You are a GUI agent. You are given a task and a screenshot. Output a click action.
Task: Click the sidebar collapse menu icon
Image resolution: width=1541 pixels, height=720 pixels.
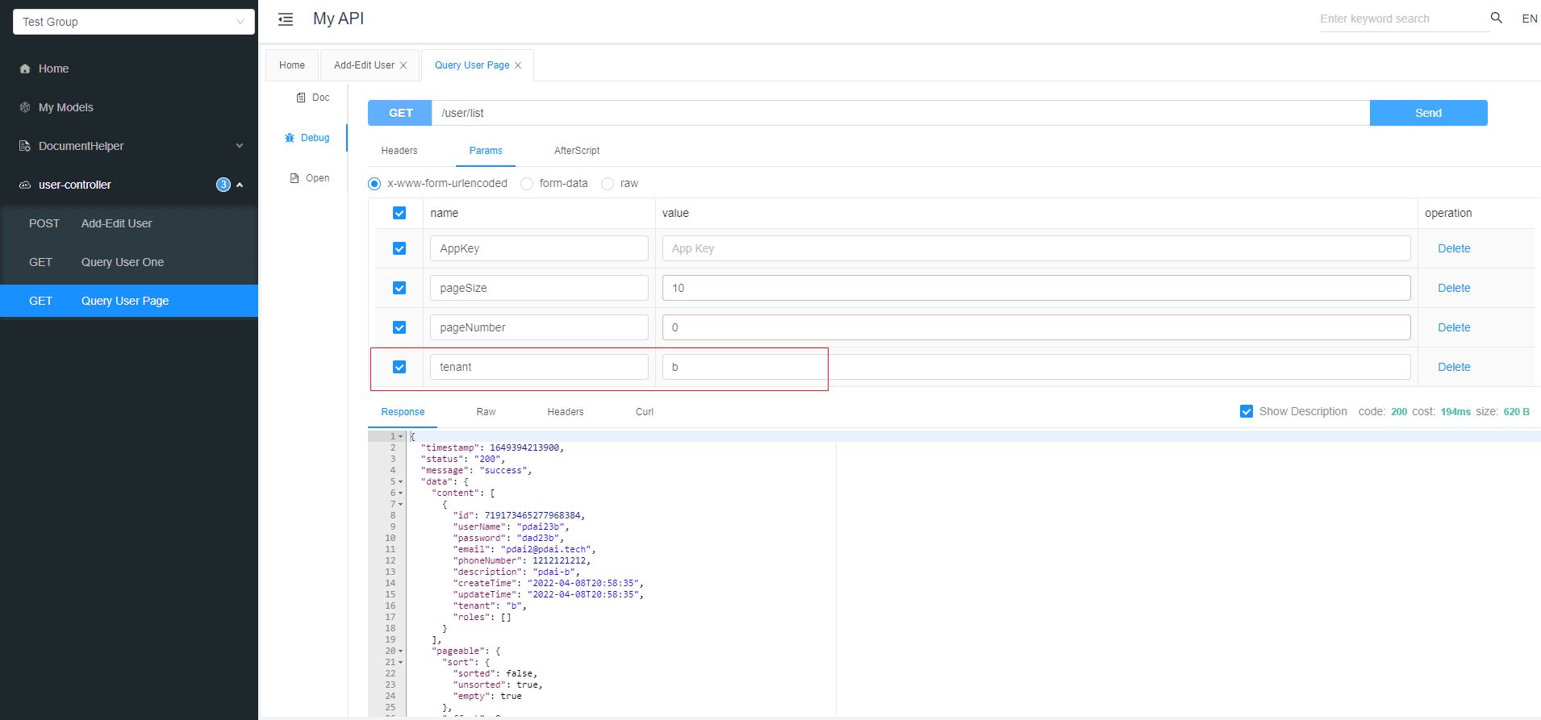pyautogui.click(x=286, y=19)
